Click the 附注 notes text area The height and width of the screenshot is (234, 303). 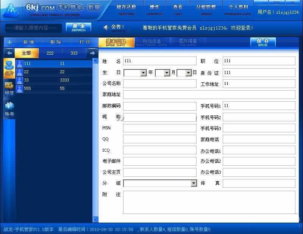tap(209, 202)
